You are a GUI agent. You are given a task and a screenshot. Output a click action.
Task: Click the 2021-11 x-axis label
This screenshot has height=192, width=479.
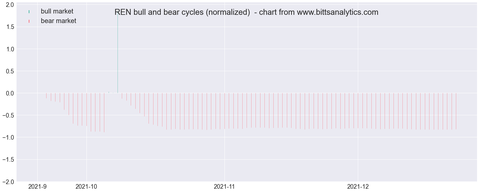(x=224, y=187)
